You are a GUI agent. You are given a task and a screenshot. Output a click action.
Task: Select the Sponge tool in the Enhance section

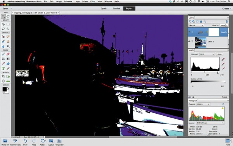(8, 46)
